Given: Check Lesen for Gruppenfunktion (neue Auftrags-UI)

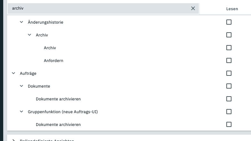Looking at the screenshot, I should click(229, 112).
